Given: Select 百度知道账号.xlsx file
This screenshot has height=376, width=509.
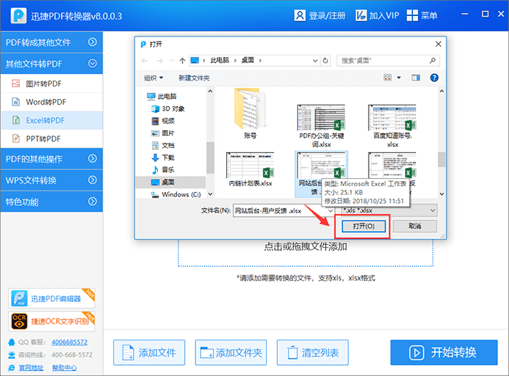Looking at the screenshot, I should click(x=393, y=126).
